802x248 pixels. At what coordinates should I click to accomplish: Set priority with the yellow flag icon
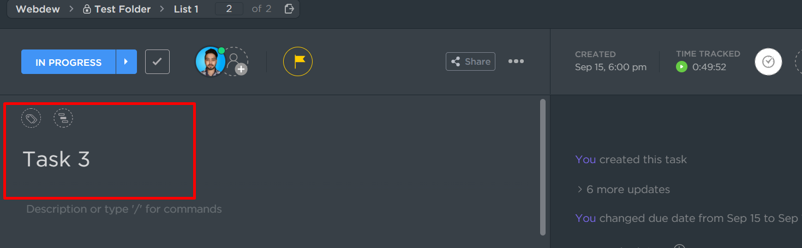coord(298,61)
